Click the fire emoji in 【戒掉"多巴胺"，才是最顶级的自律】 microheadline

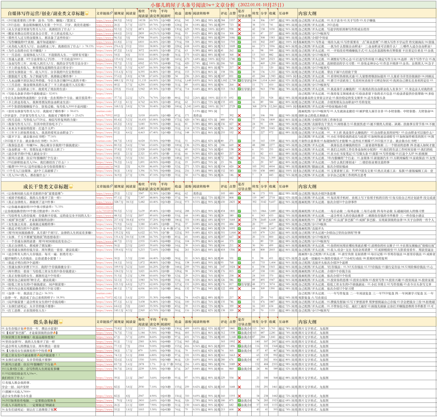(x=55, y=333)
